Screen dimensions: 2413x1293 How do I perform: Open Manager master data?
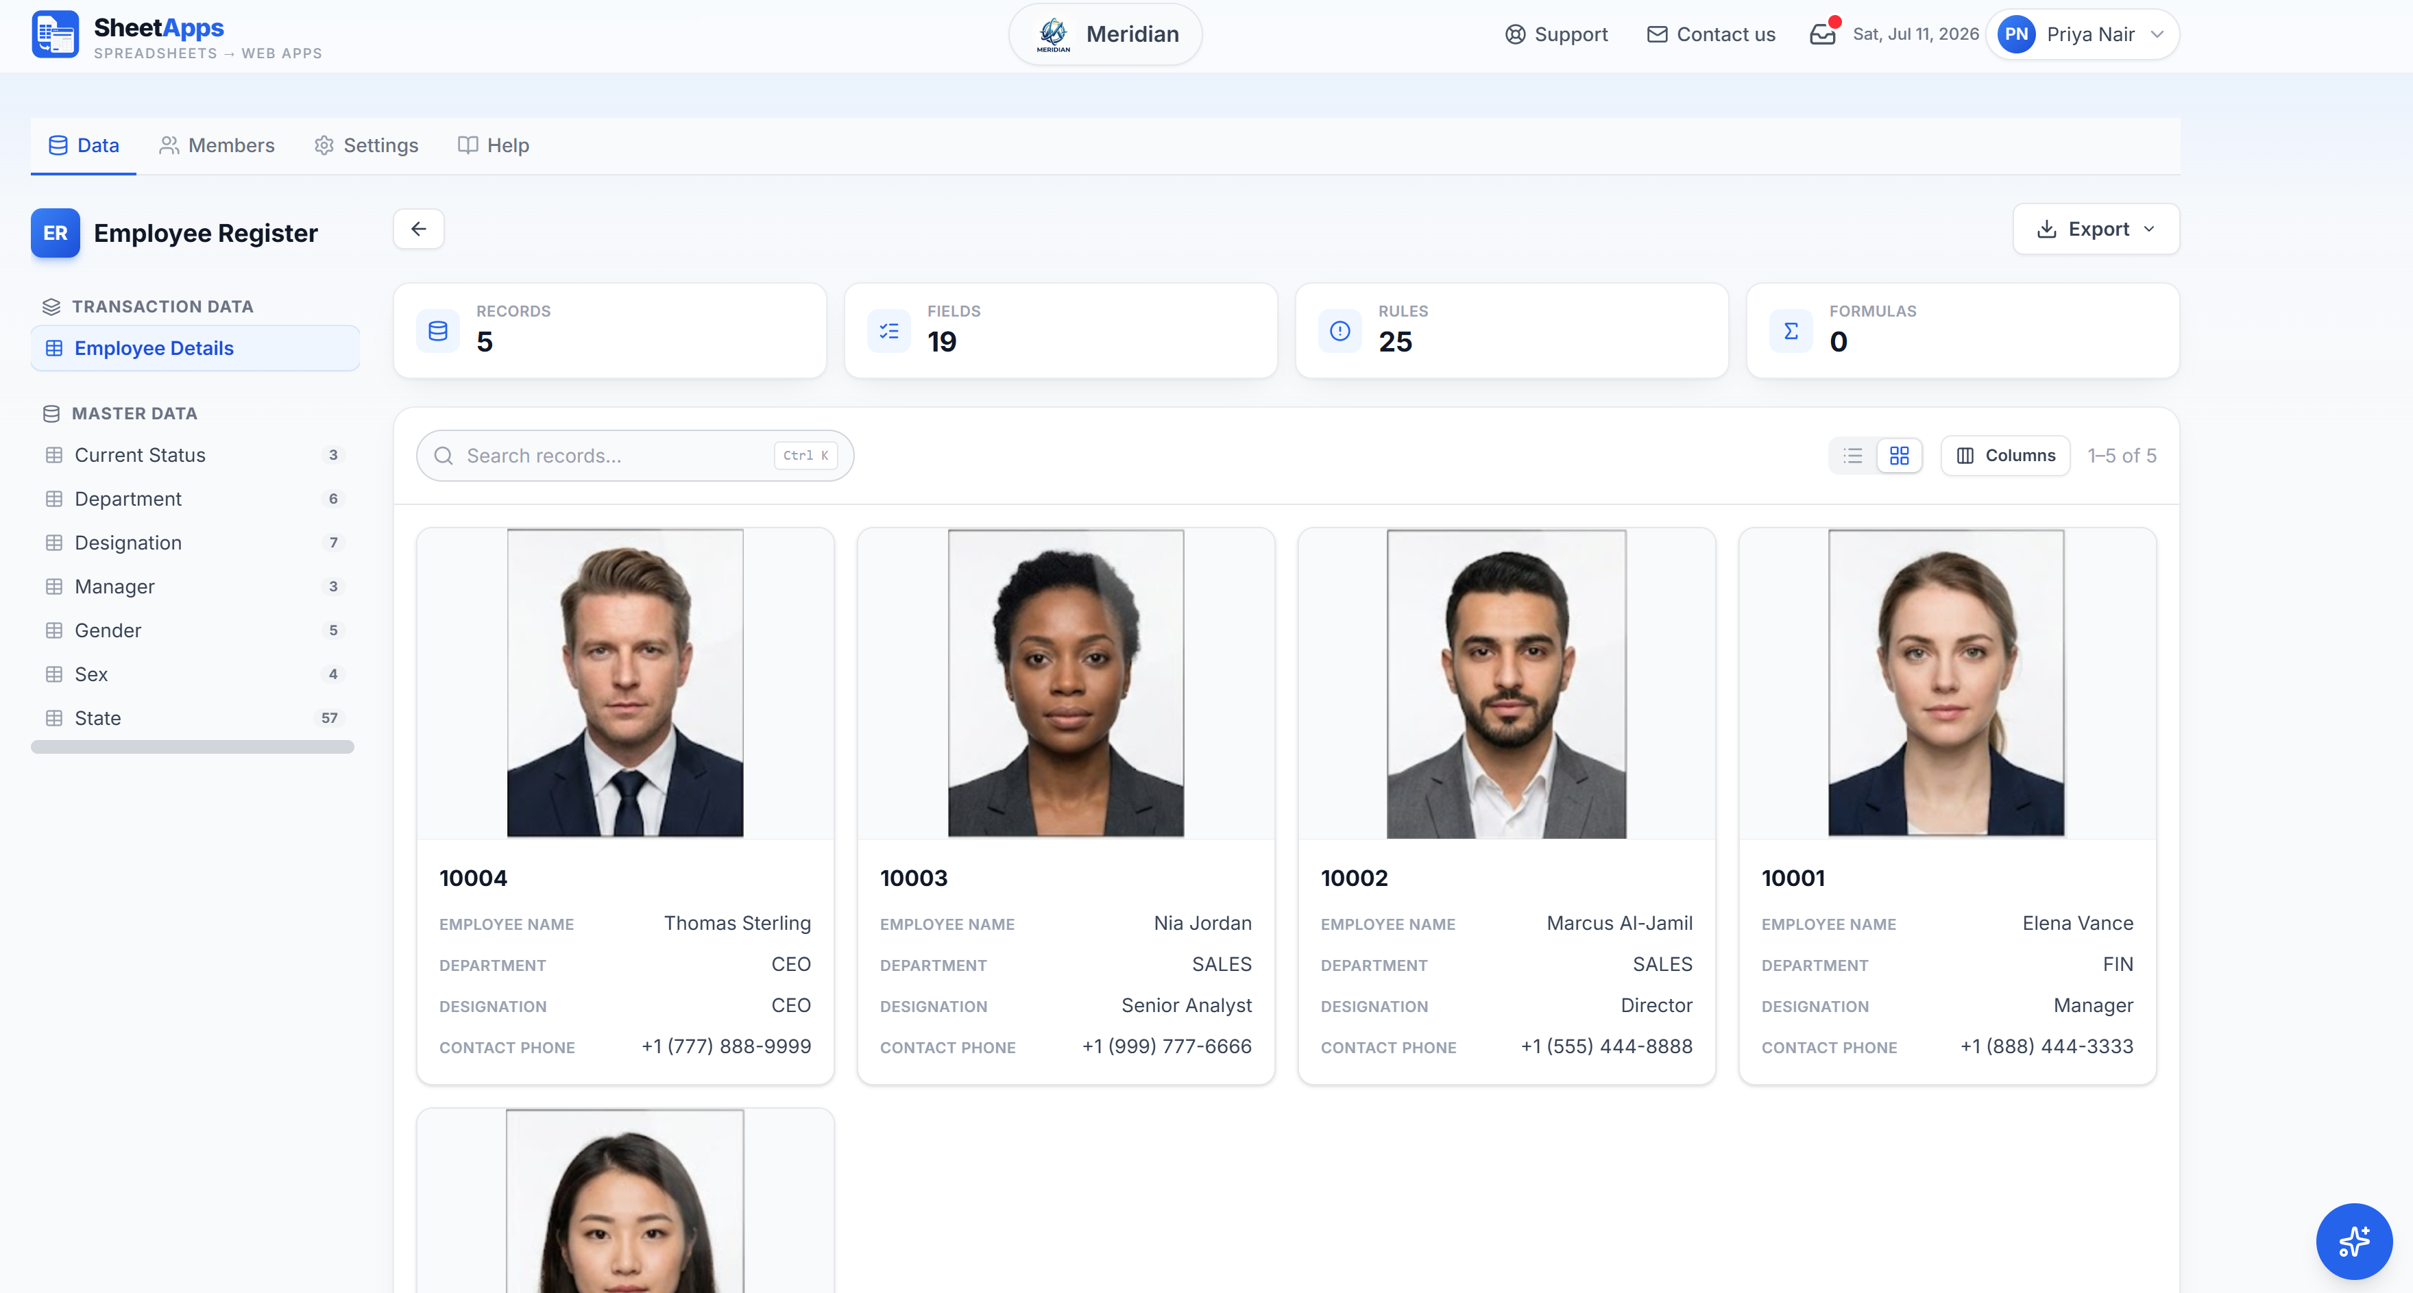[x=195, y=587]
